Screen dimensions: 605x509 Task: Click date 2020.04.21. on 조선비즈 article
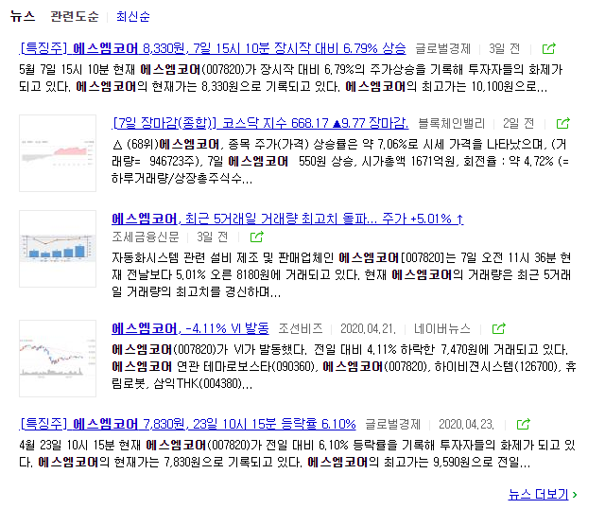(368, 328)
